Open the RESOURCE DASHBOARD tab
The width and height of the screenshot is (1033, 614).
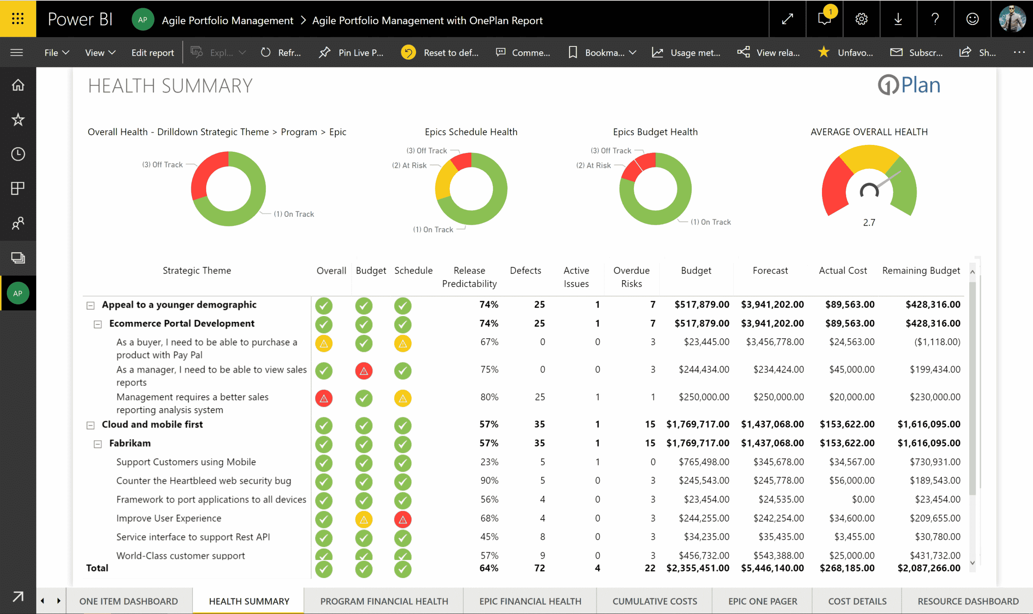pyautogui.click(x=968, y=601)
